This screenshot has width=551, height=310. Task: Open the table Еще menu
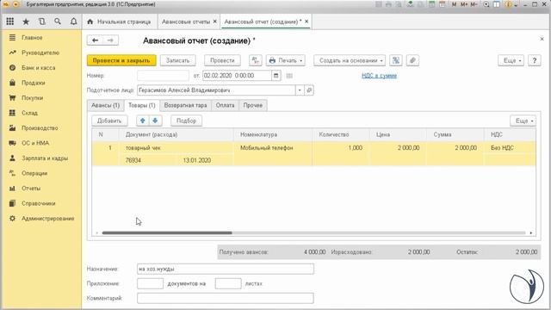click(523, 121)
